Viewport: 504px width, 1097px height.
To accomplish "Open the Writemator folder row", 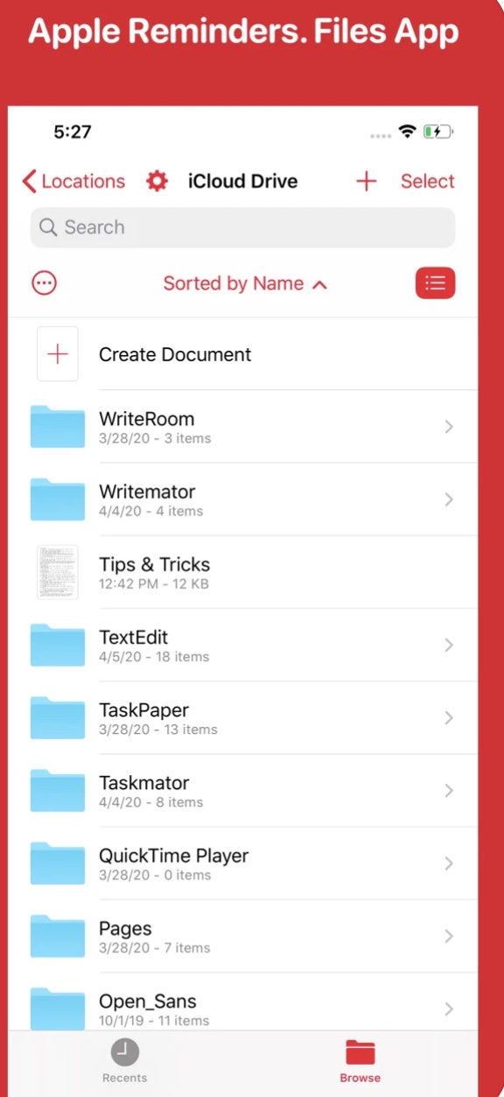I will click(x=243, y=500).
